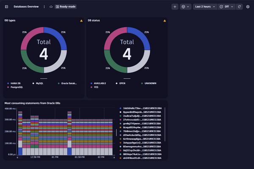Viewport: 254px width, 169px height.
Task: Select legend entry starting with 2su8cw7udju8j
Action: click(140, 116)
